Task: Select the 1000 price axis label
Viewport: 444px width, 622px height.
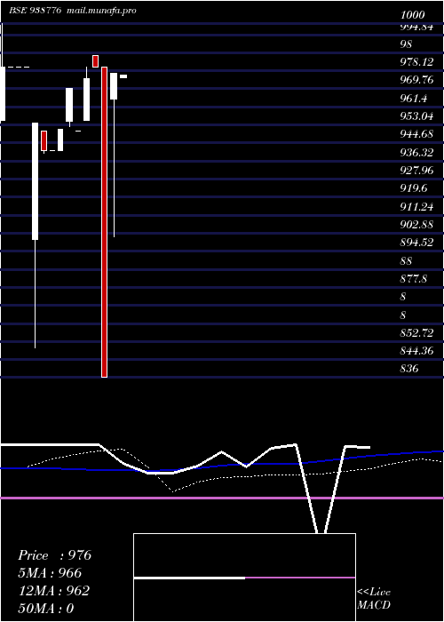Action: pos(413,15)
